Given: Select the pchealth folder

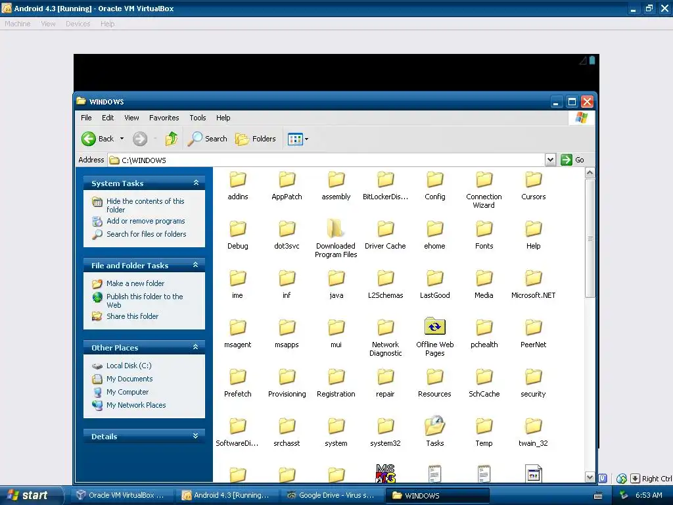Looking at the screenshot, I should tap(484, 334).
